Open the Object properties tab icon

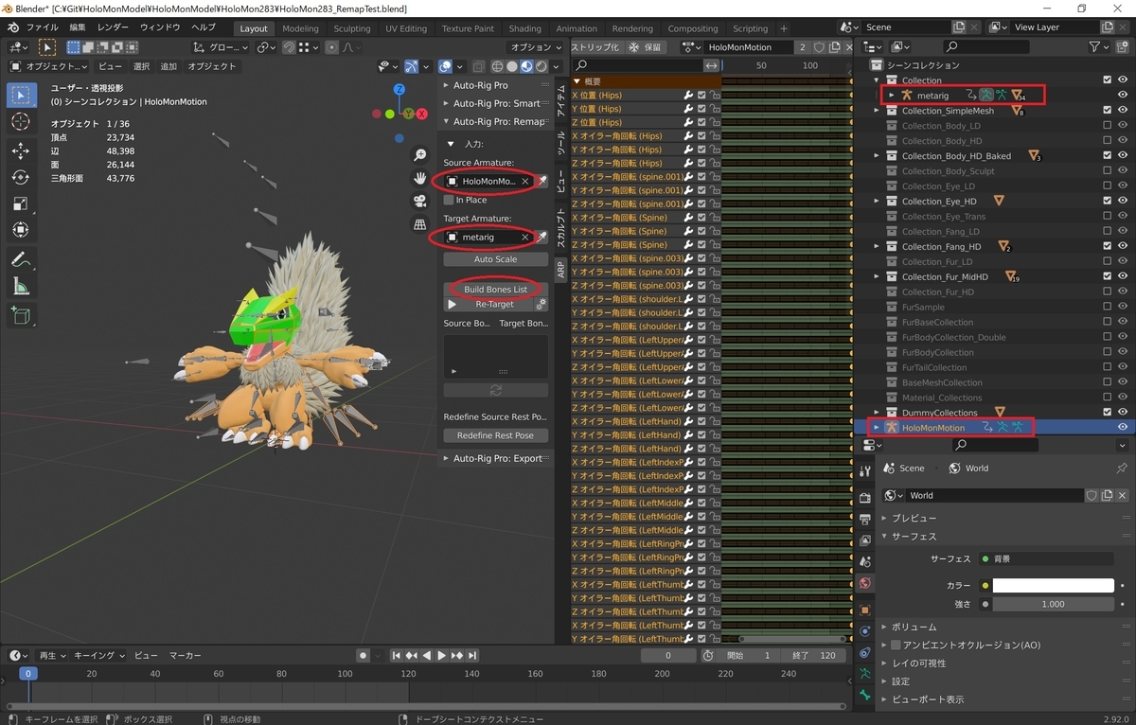click(864, 610)
